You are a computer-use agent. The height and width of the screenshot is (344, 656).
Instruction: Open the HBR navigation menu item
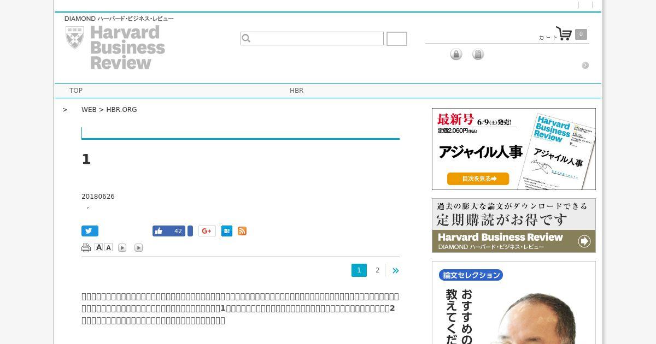pyautogui.click(x=296, y=91)
